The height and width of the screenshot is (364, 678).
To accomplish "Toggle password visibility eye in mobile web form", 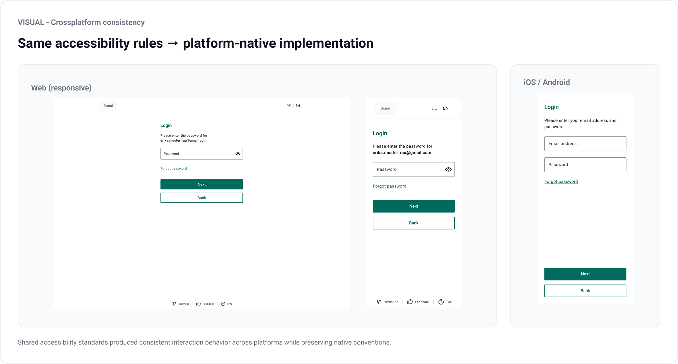I will [x=448, y=170].
